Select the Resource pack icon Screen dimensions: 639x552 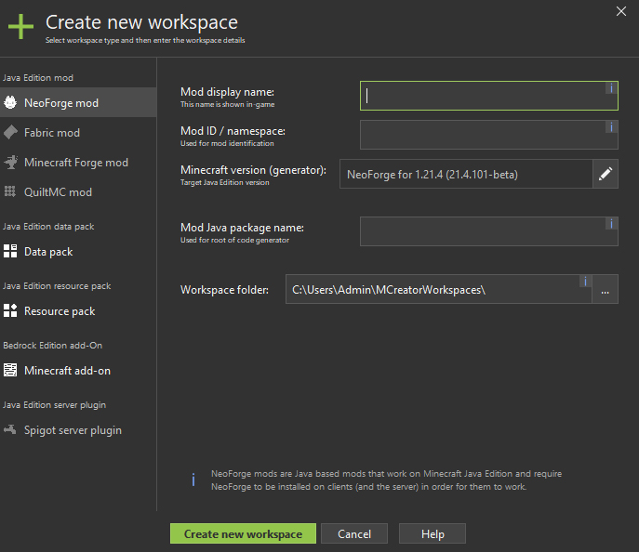point(10,310)
